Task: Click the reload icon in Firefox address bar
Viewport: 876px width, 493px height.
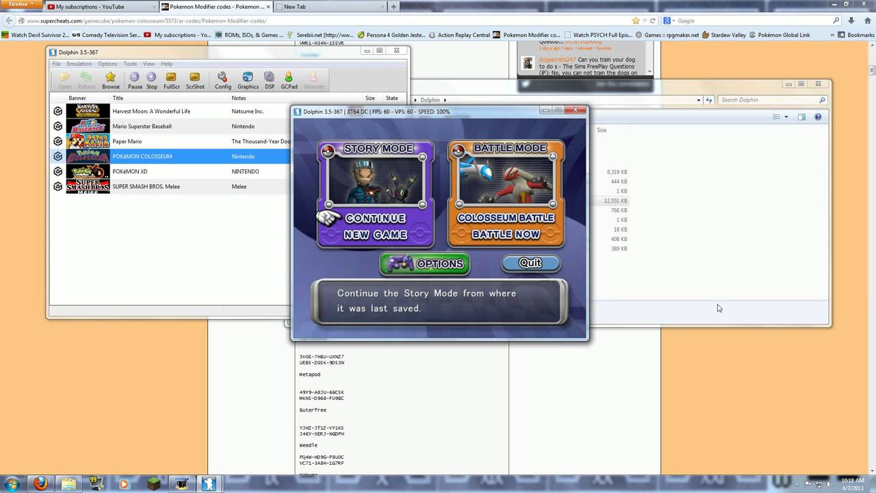Action: (x=653, y=21)
